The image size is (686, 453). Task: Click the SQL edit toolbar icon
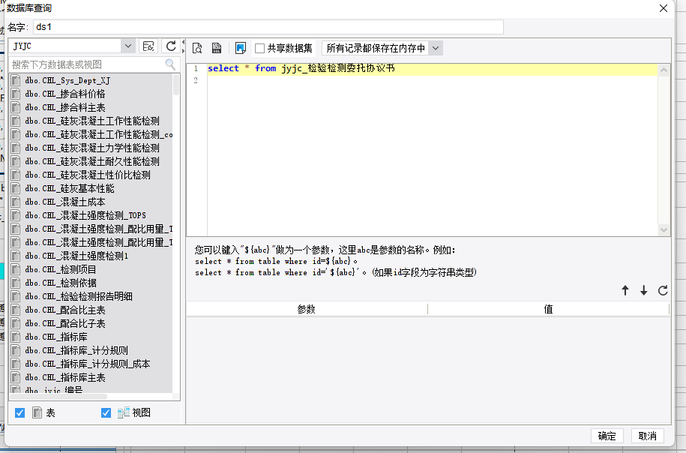pyautogui.click(x=216, y=48)
